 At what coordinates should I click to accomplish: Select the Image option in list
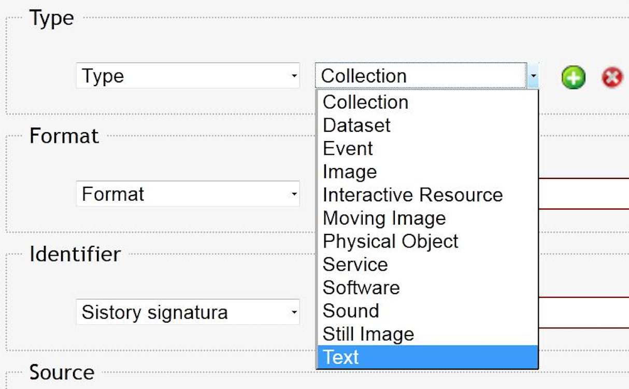(x=350, y=172)
